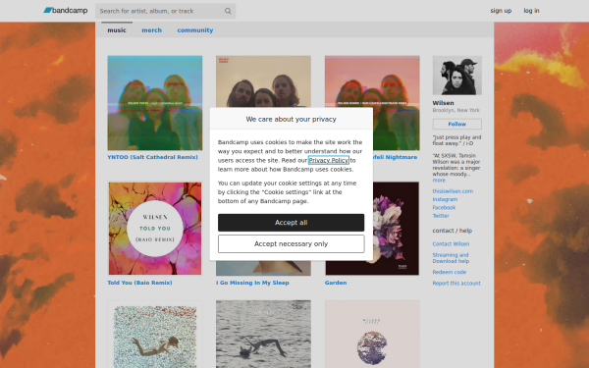Open YNTOO (Salt Cathedral Remix) album cover
589x368 pixels.
click(x=155, y=103)
